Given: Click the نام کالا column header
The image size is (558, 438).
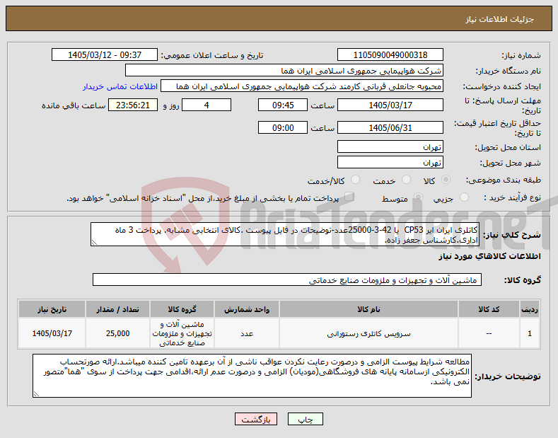Looking at the screenshot, I should [x=368, y=309].
